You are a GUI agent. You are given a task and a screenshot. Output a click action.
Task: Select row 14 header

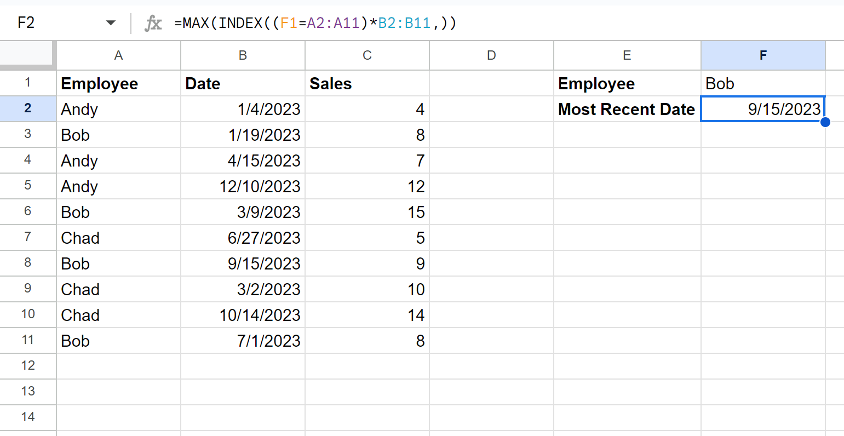(28, 417)
